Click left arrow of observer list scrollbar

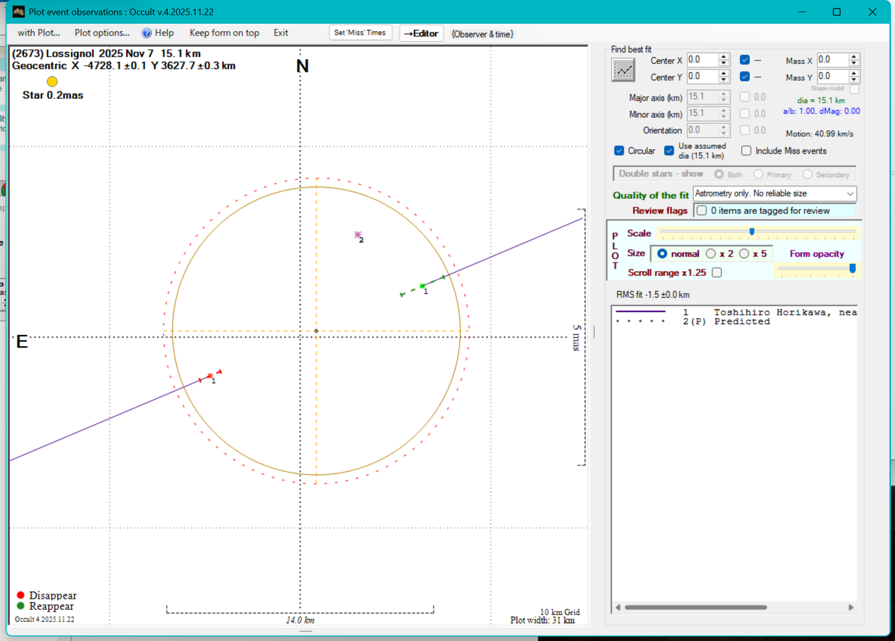click(x=618, y=607)
